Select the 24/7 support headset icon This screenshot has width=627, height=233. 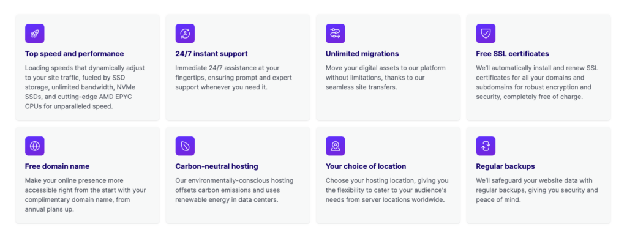click(185, 34)
